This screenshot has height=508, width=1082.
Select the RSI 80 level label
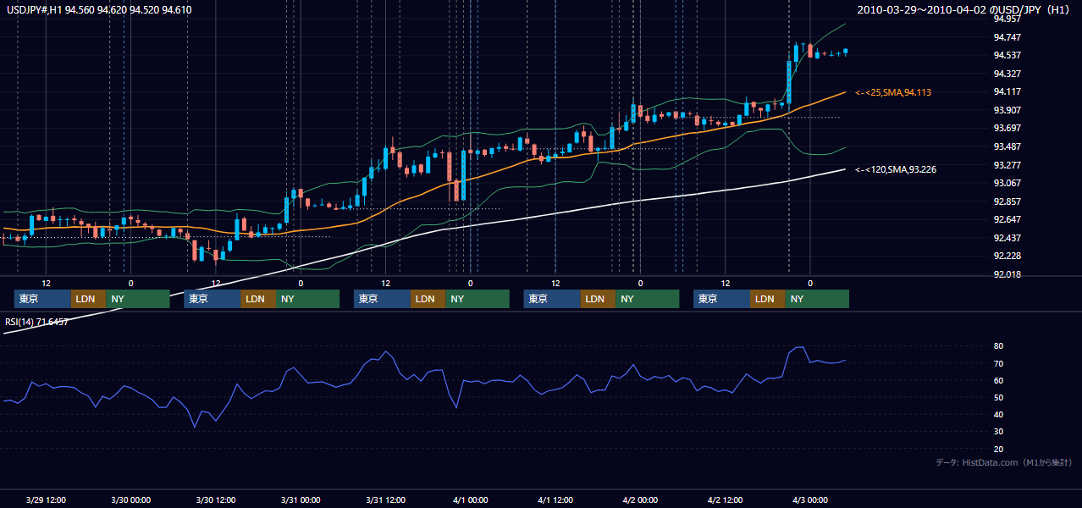tap(998, 346)
